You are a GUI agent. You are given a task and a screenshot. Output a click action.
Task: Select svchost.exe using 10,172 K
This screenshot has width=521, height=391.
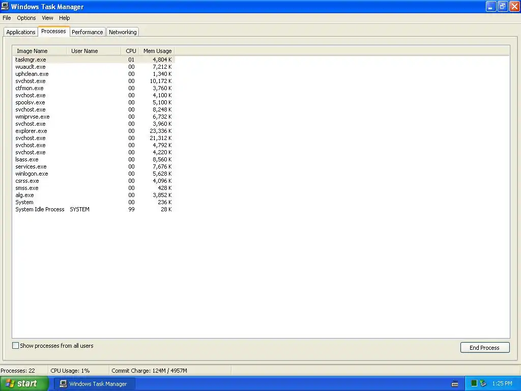[x=94, y=81]
